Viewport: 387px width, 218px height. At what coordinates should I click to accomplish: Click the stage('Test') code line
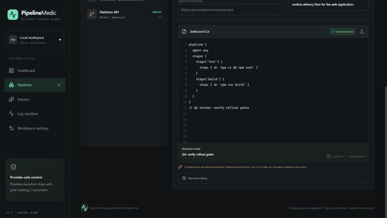209,62
